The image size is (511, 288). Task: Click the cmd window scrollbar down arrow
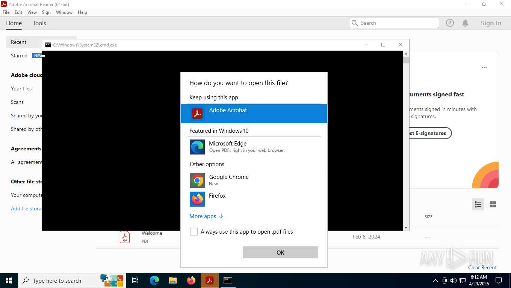point(406,227)
